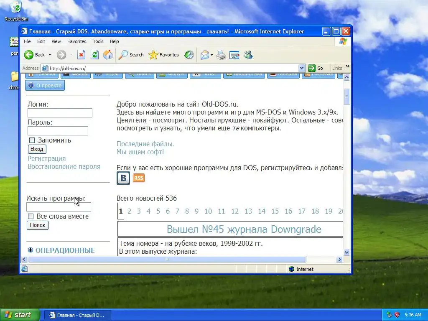This screenshot has width=428, height=321.
Task: Stop loading the page
Action: [81, 55]
